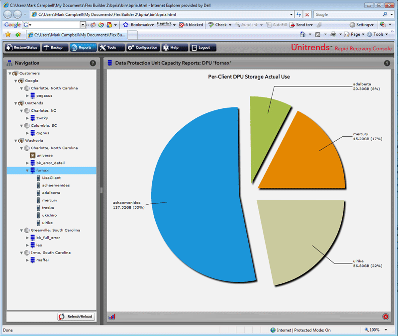Click the browser Stop icon
This screenshot has height=336, width=398.
(x=307, y=14)
